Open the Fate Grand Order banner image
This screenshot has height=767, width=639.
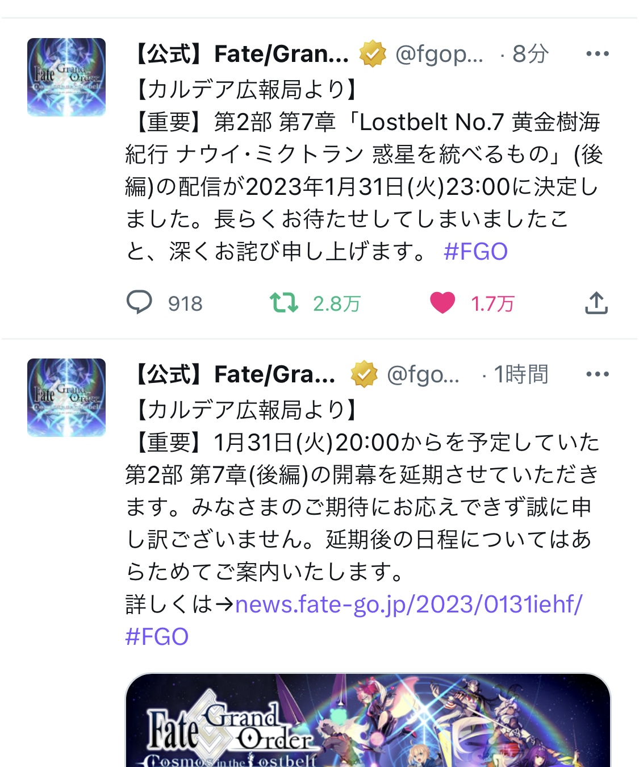(368, 720)
